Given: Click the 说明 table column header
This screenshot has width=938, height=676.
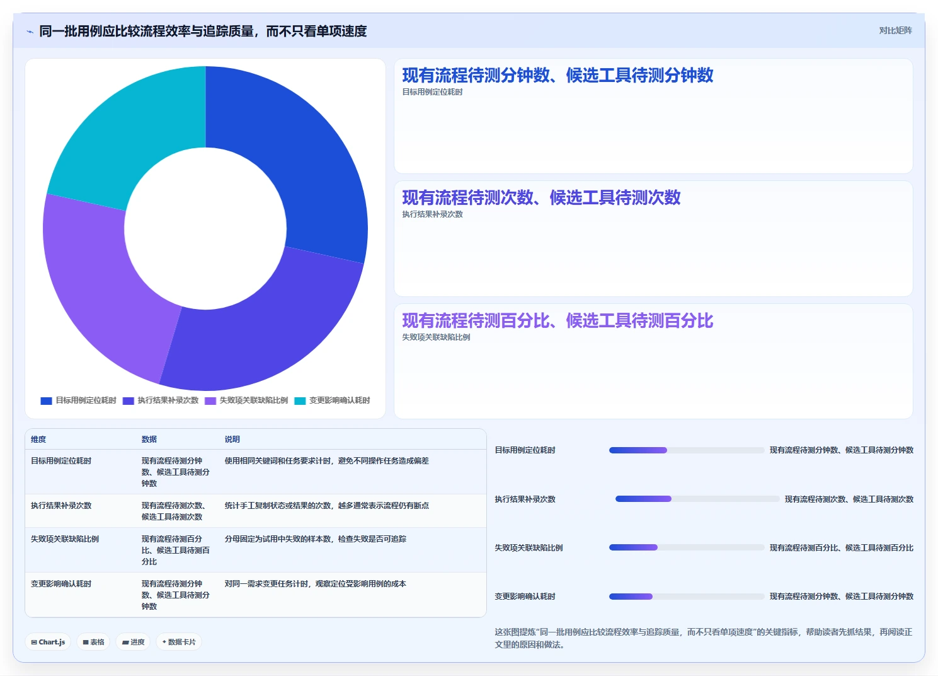Looking at the screenshot, I should click(x=232, y=440).
